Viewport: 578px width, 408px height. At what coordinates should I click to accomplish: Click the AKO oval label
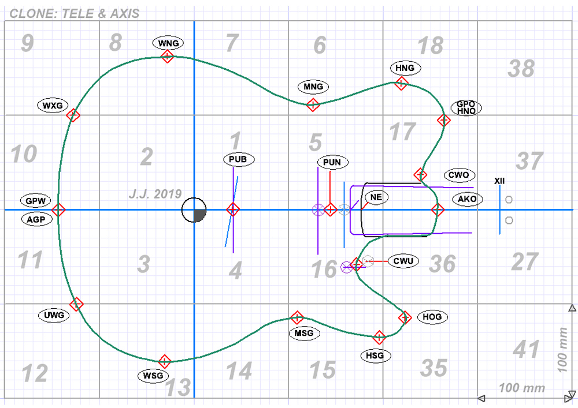467,199
